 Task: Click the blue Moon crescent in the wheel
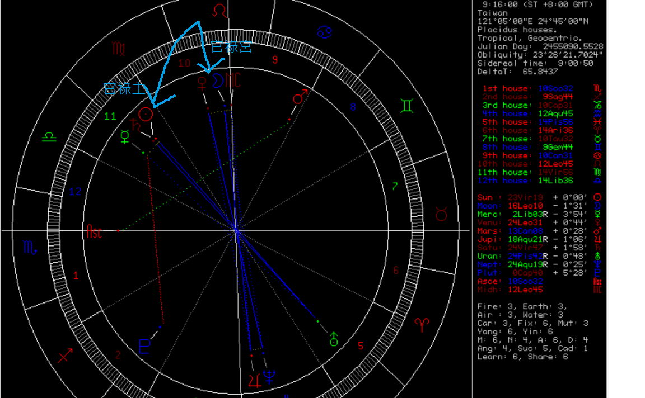pyautogui.click(x=218, y=81)
